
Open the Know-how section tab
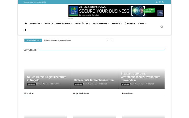(127, 93)
